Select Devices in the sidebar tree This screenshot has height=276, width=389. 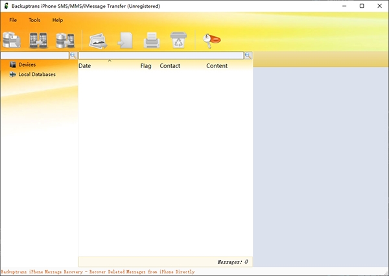[x=27, y=65]
